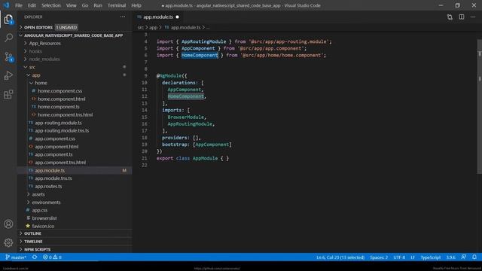Change end of line sequence LF
The width and height of the screenshot is (482, 271).
(413, 257)
